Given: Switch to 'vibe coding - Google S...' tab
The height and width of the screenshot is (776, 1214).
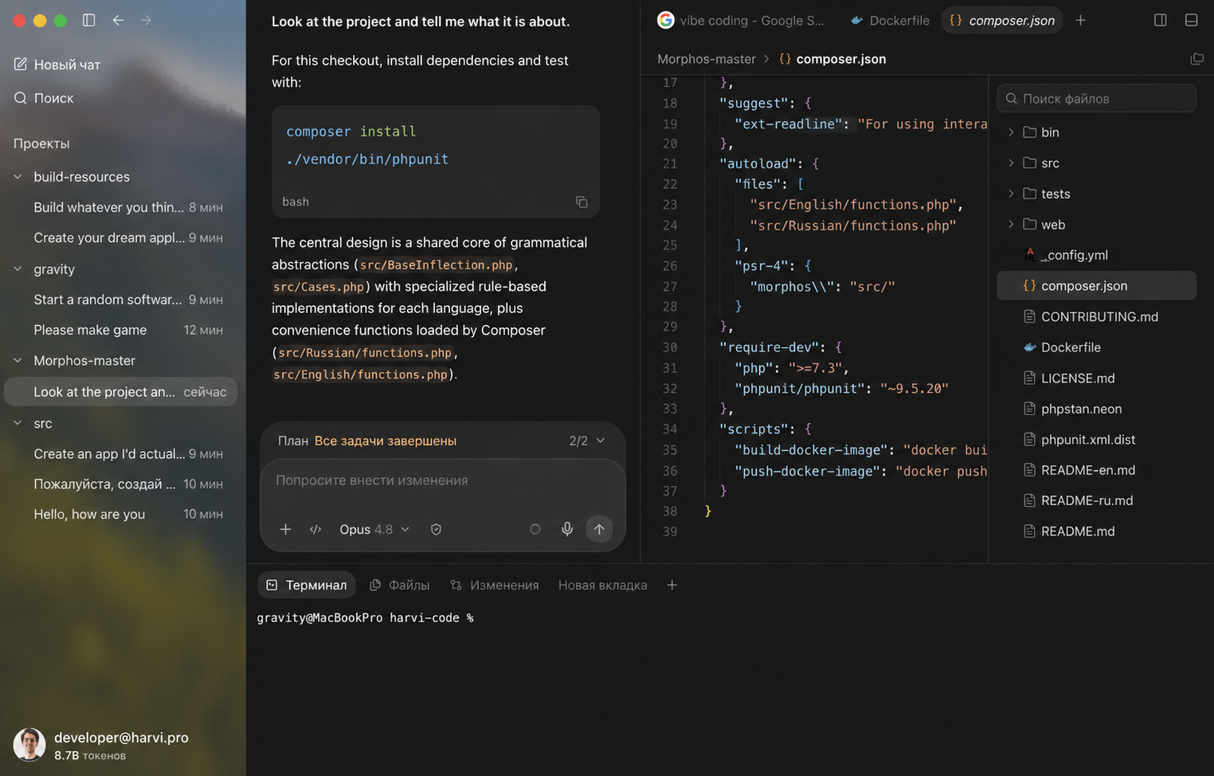Looking at the screenshot, I should (742, 21).
